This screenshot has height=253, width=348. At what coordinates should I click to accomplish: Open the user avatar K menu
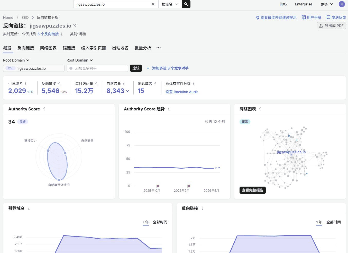tap(342, 4)
